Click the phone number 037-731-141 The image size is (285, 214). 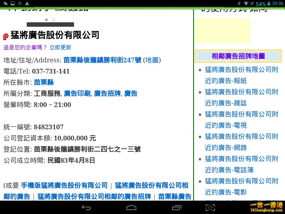51,71
